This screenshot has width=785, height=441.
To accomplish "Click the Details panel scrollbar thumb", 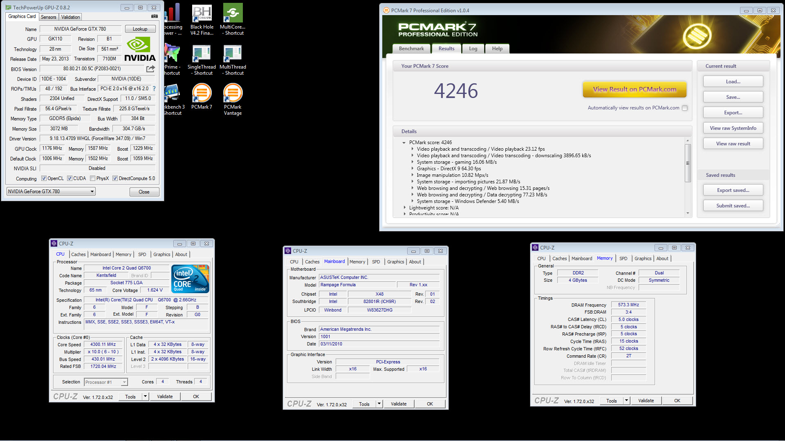I will (688, 163).
